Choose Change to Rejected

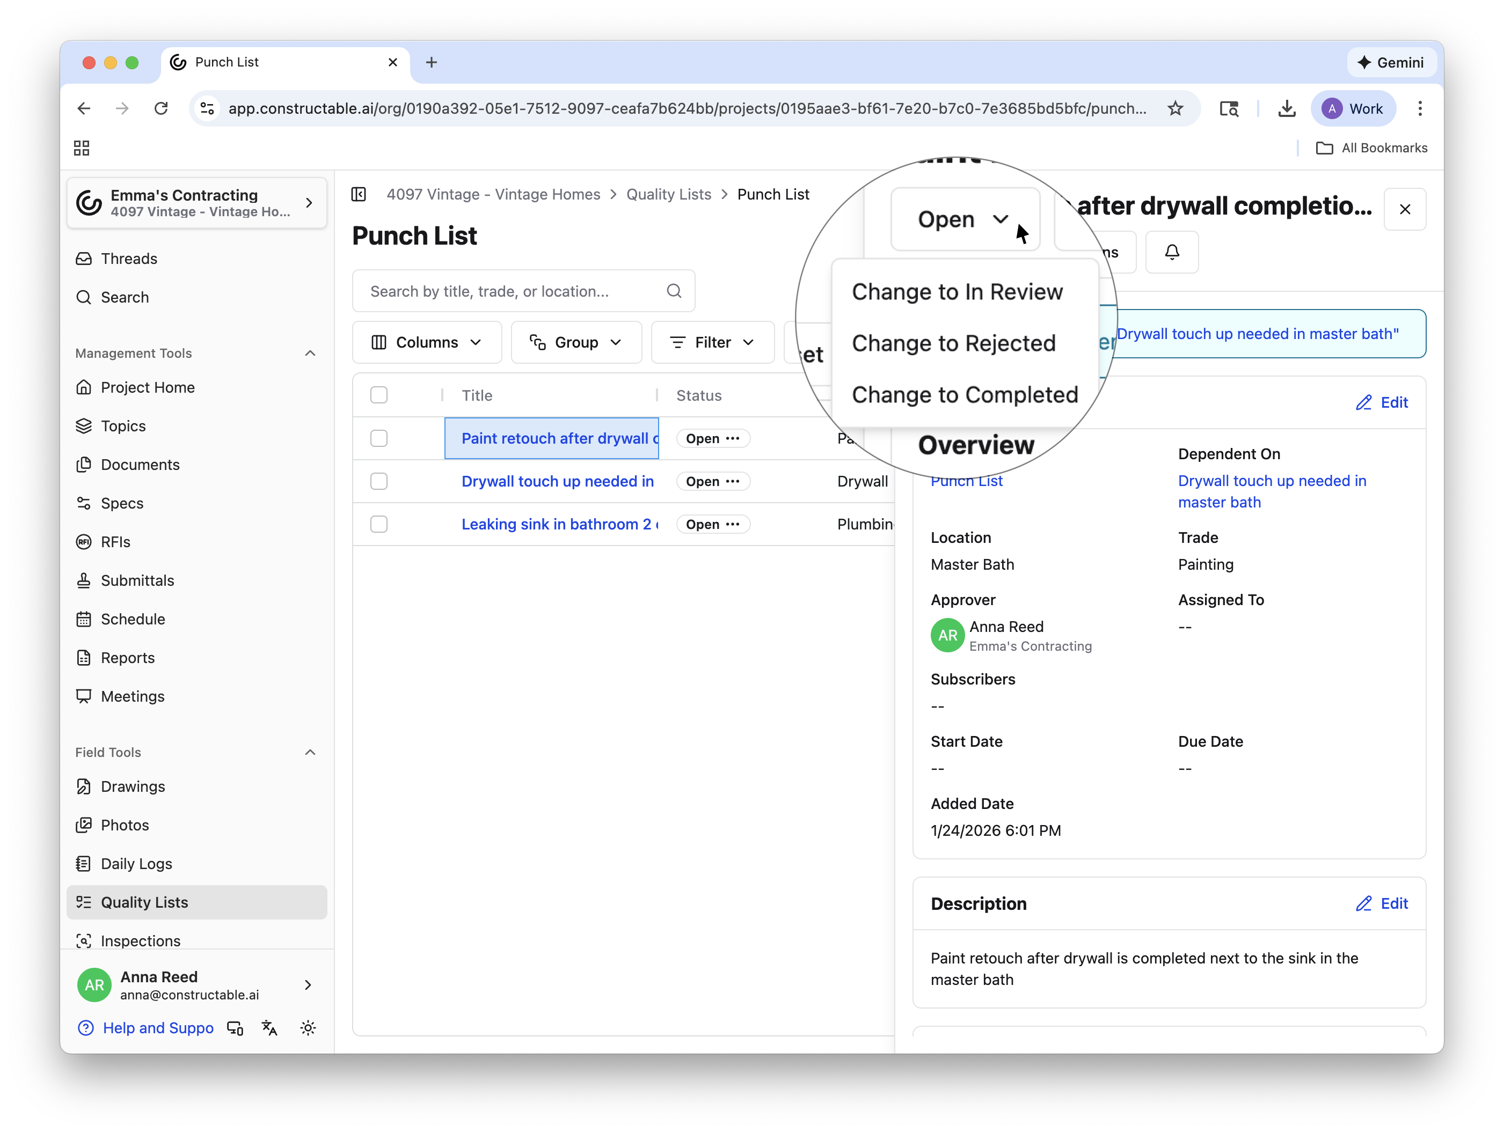point(953,344)
